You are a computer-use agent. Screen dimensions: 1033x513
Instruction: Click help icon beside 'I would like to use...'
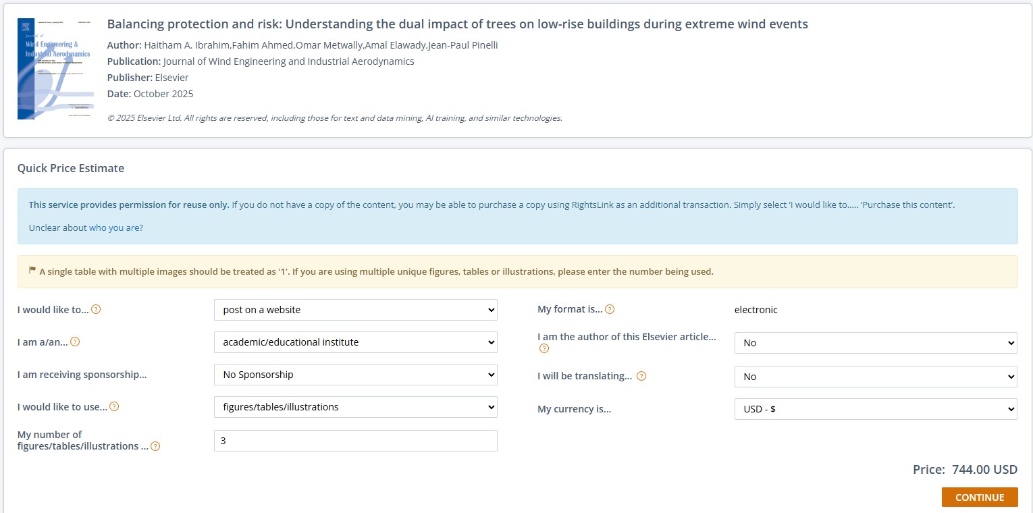(114, 406)
